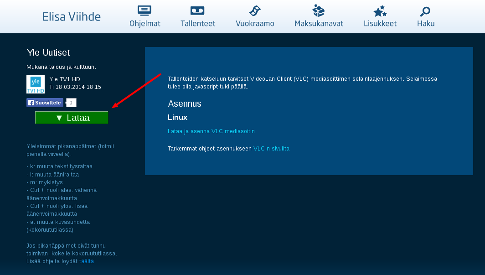Viewport: 485px width, 275px height.
Task: Open the 'VLC:n sivuilta' link
Action: [271, 149]
